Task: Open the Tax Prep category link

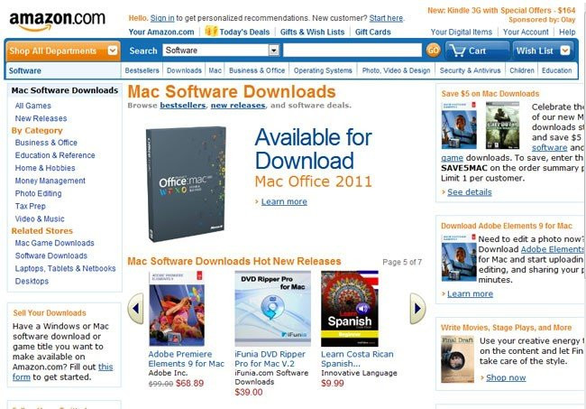Action: tap(31, 206)
